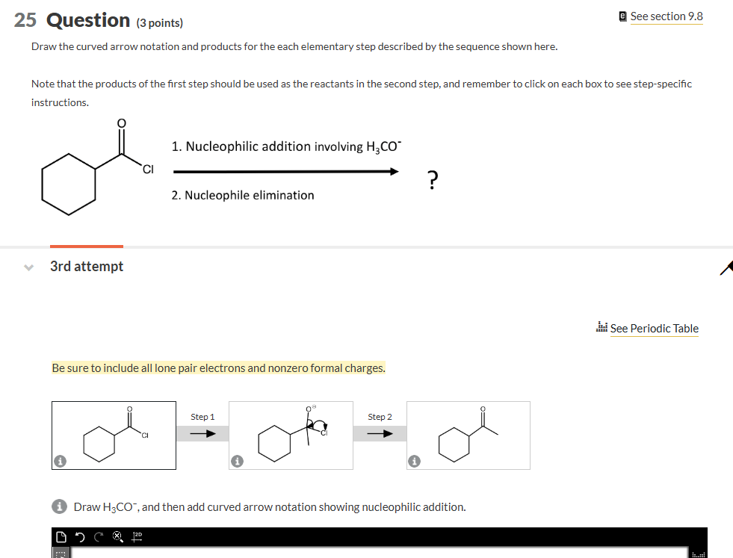Switch to the 3rd attempt section header
733x558 pixels.
tap(86, 266)
